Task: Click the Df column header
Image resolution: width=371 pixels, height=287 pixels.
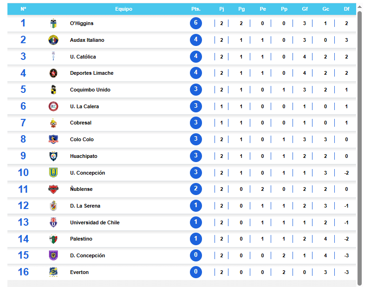Action: pos(346,9)
